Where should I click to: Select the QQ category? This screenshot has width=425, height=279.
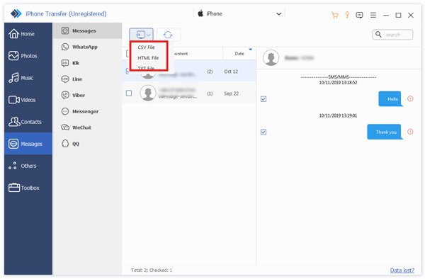[87, 144]
